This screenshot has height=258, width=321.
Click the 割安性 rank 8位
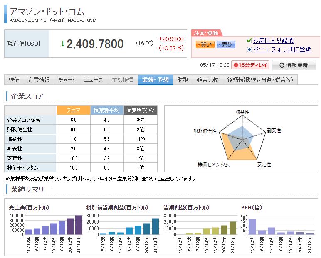(141, 149)
